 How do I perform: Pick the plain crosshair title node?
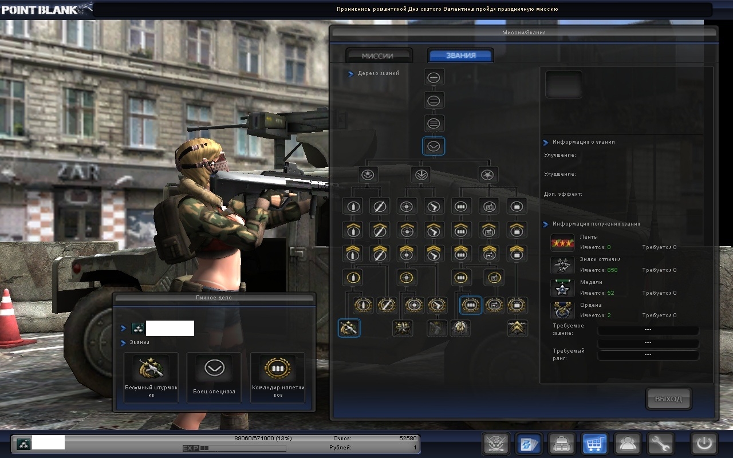[407, 206]
